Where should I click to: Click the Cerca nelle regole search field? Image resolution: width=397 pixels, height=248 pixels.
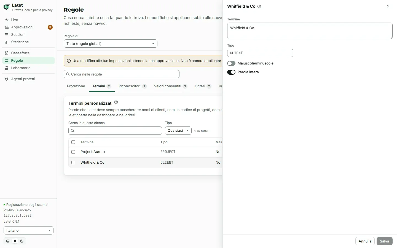coord(122,74)
